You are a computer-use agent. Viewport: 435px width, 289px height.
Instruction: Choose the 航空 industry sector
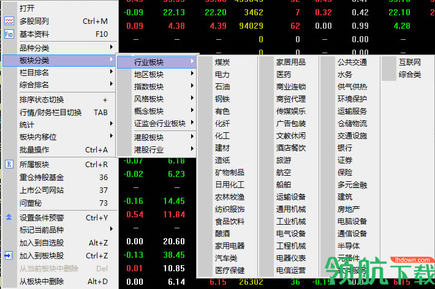coord(284,172)
